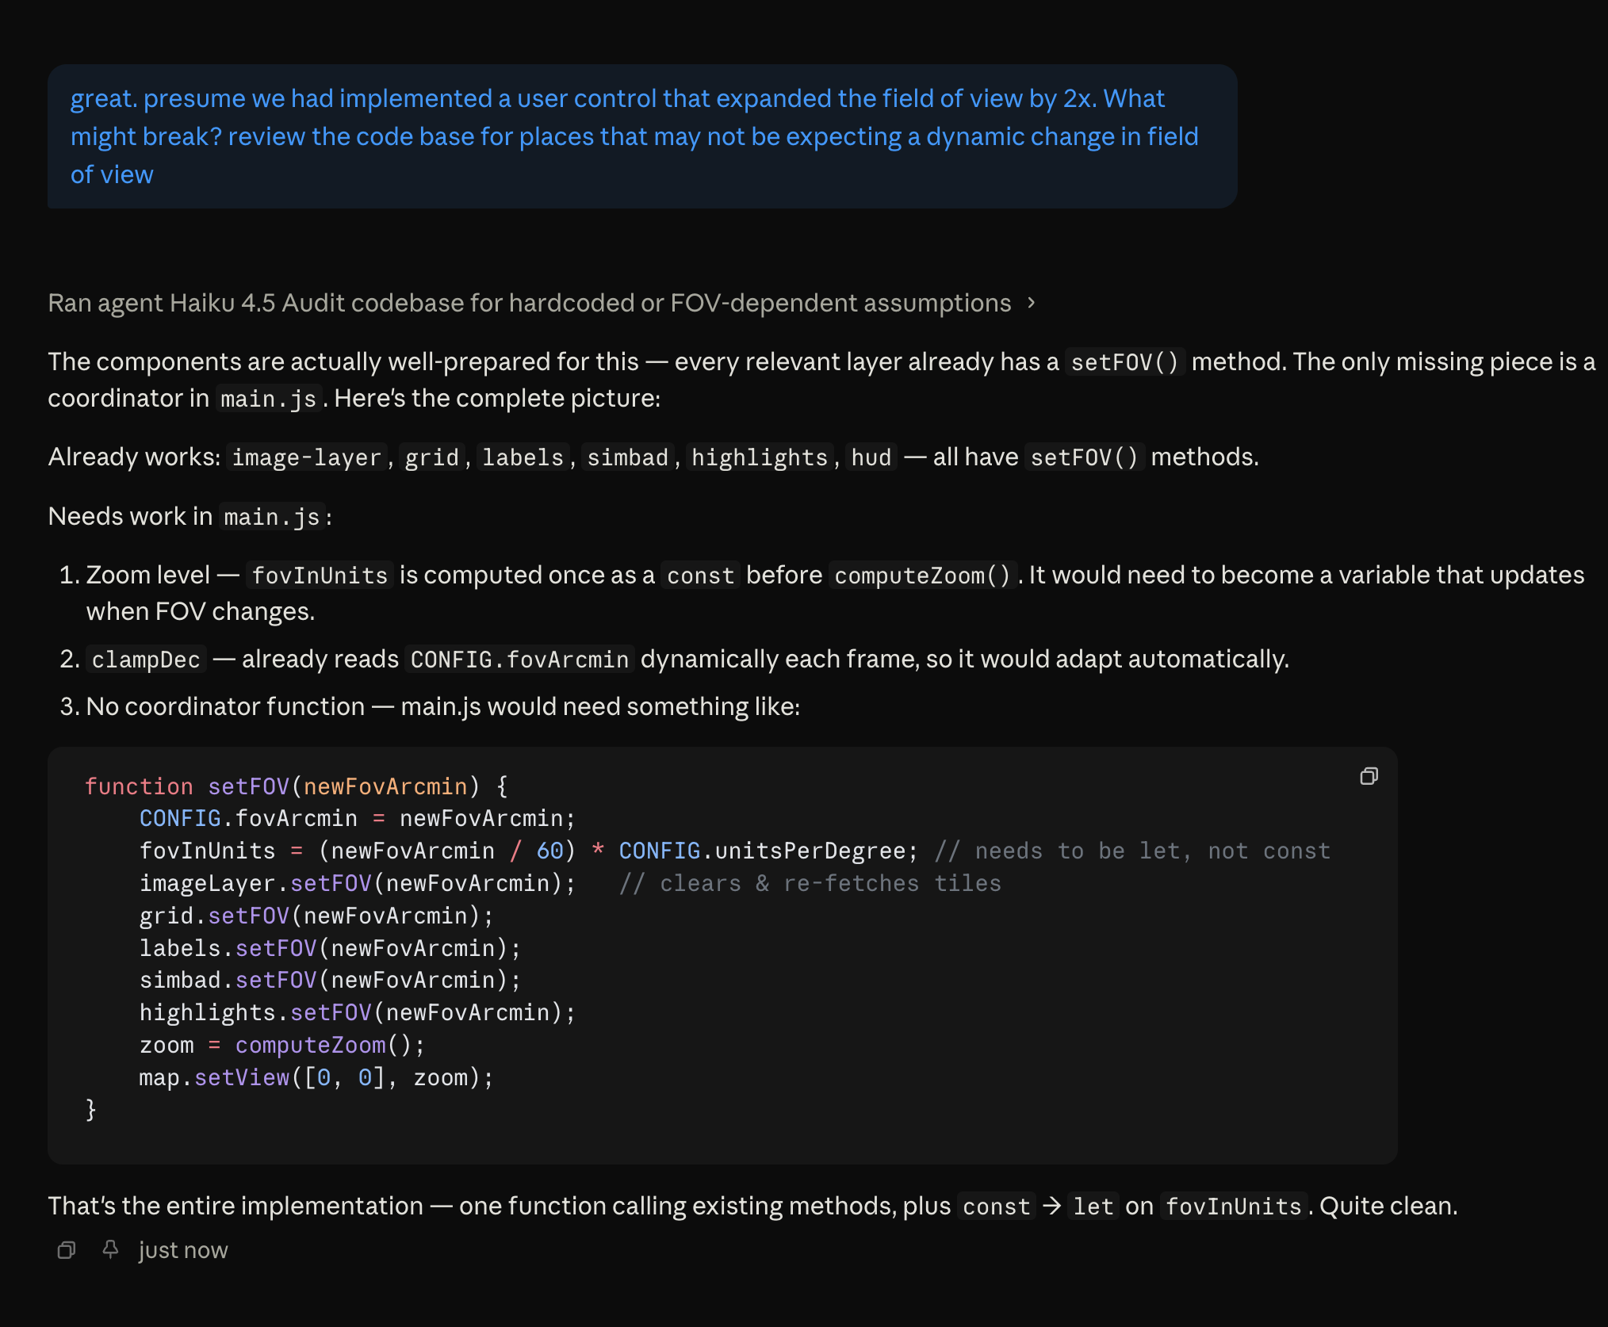Click 'CONFIG.fovArcmin' inline code in item 2
1608x1327 pixels.
tap(519, 660)
